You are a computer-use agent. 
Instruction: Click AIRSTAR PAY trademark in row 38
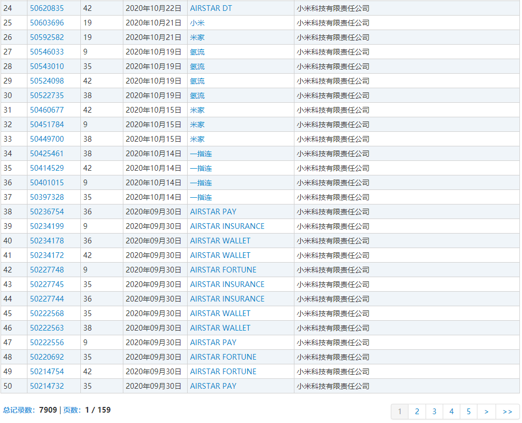pyautogui.click(x=214, y=212)
